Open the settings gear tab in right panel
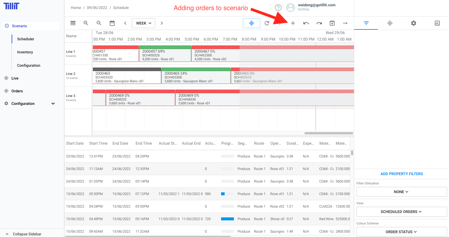 click(x=414, y=23)
